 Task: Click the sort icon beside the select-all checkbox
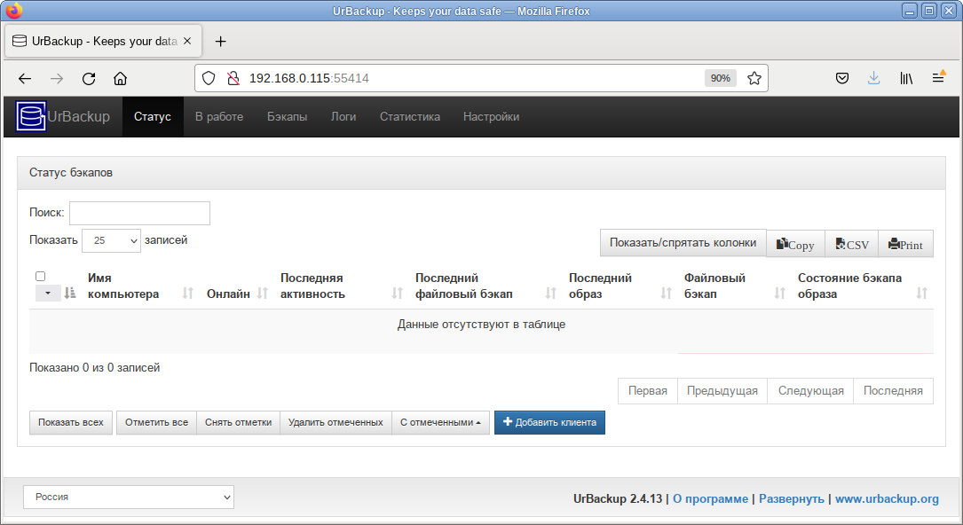pos(70,294)
